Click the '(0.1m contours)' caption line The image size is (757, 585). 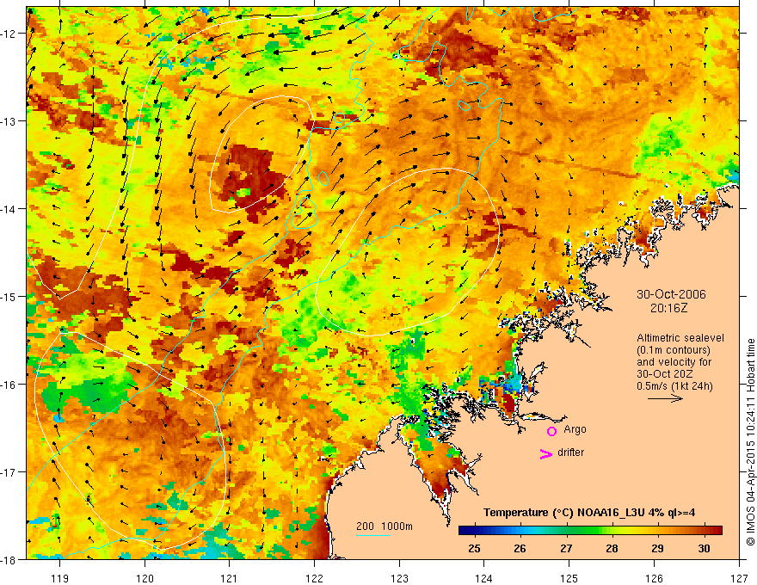tap(674, 350)
